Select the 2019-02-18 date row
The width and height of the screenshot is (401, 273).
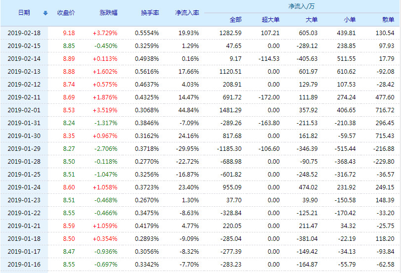(24, 33)
